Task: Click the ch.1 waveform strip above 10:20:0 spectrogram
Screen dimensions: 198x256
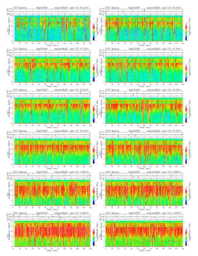Action: [x=52, y=176]
